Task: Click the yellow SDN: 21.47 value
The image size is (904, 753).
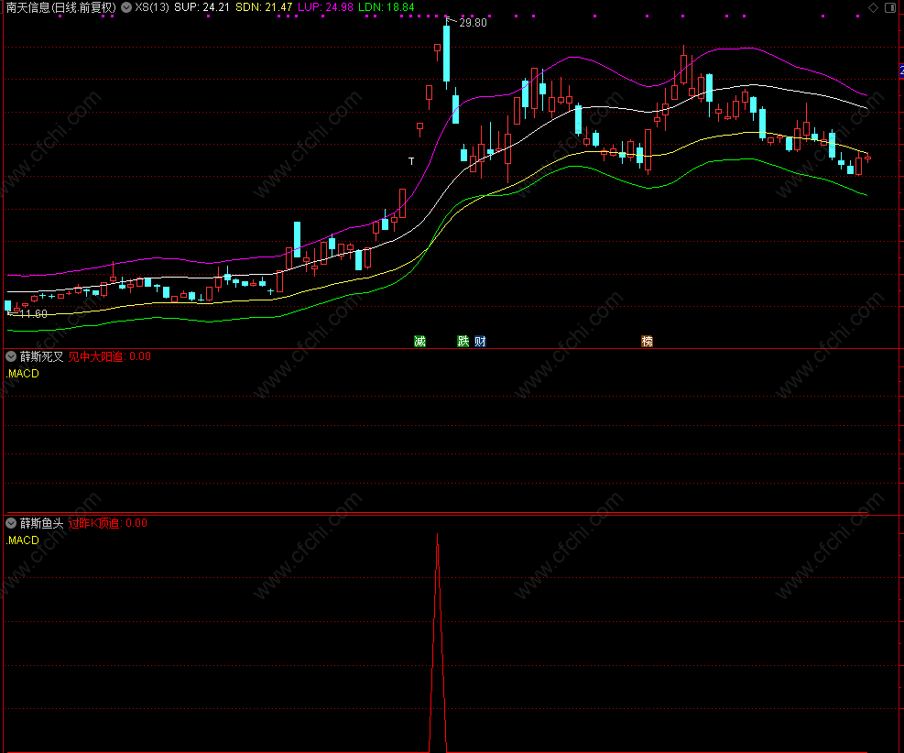Action: (x=264, y=7)
